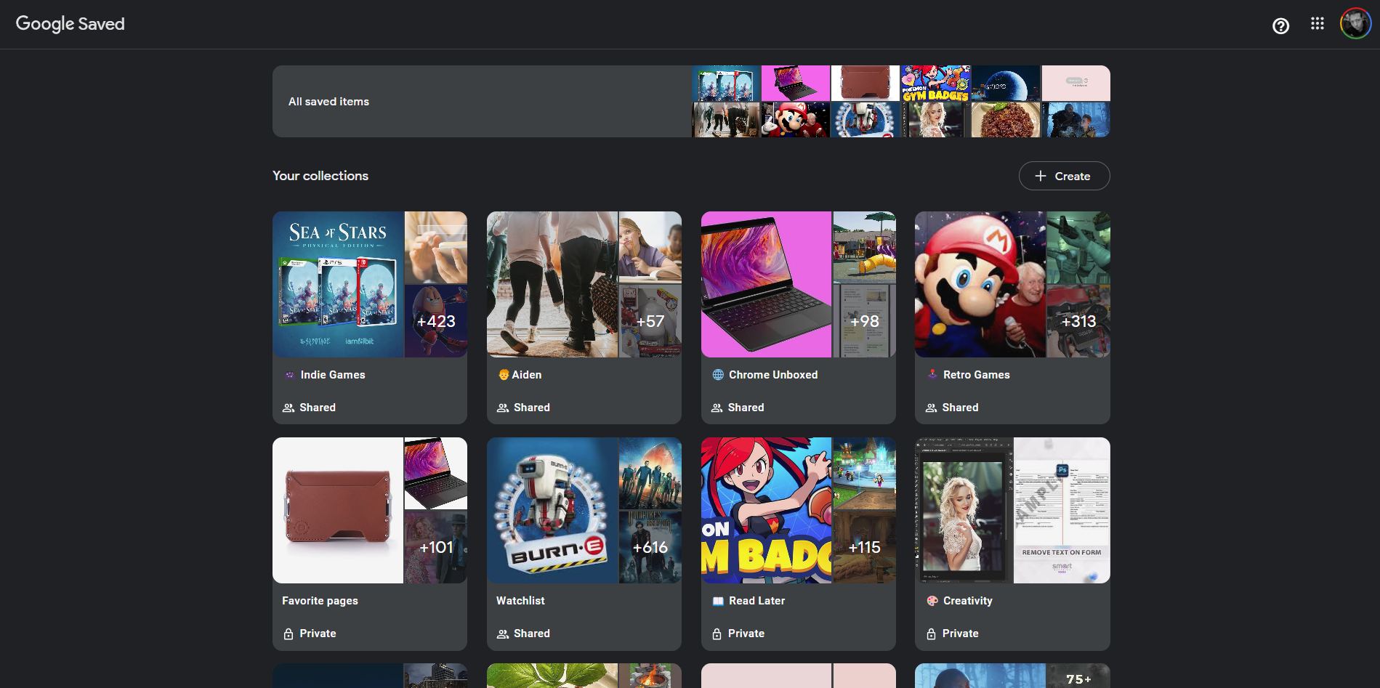Open the large Mario image in Retro Games
1380x688 pixels.
pyautogui.click(x=980, y=284)
